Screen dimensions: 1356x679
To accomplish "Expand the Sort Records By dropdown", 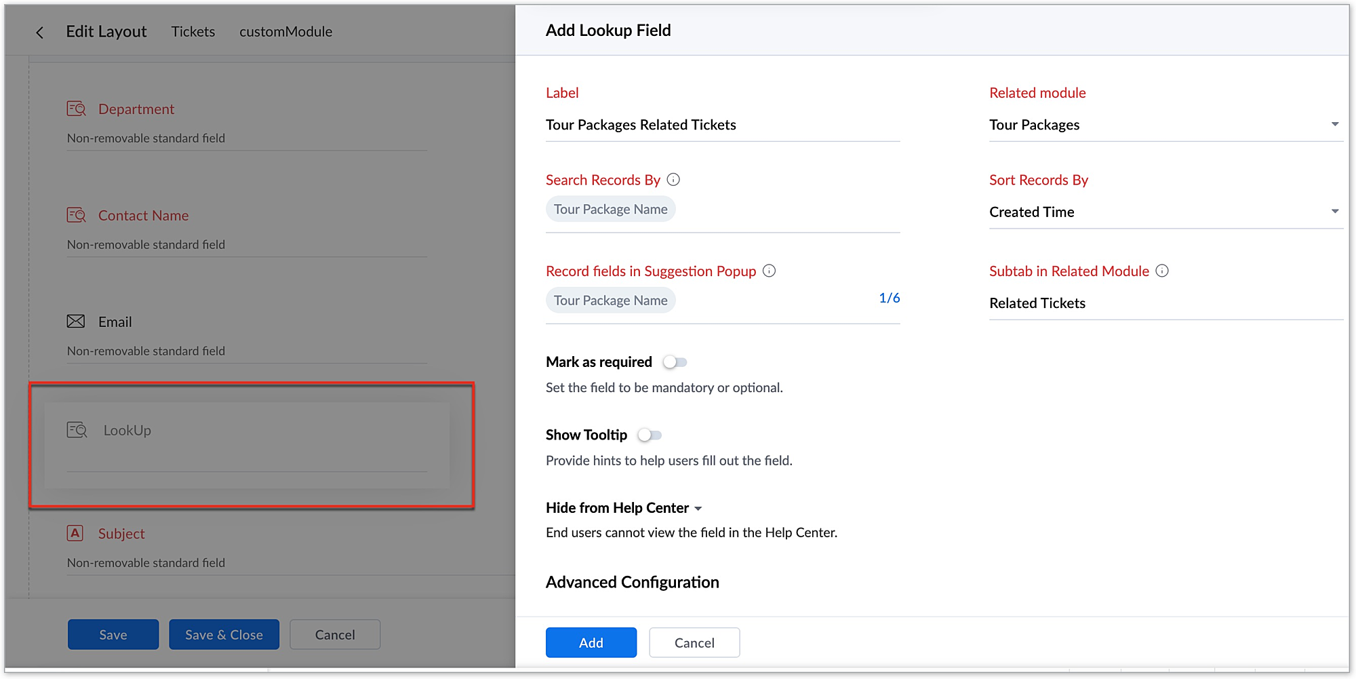I will [x=1165, y=212].
